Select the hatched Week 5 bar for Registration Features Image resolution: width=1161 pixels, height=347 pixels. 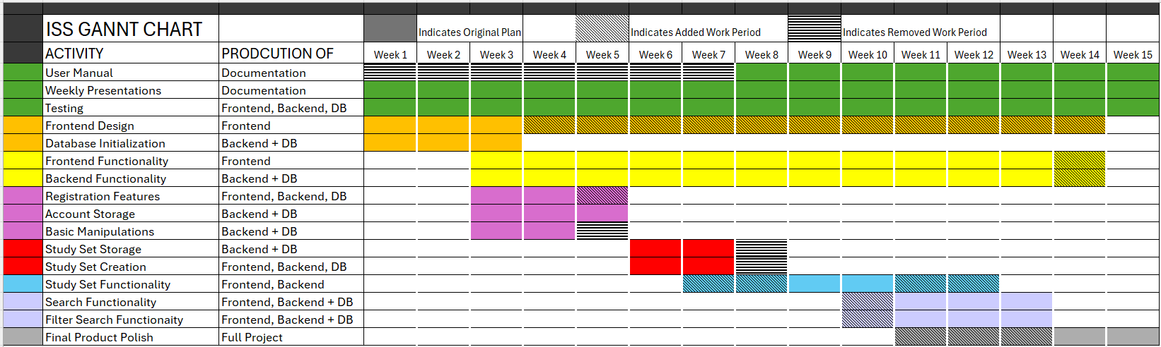pyautogui.click(x=602, y=196)
